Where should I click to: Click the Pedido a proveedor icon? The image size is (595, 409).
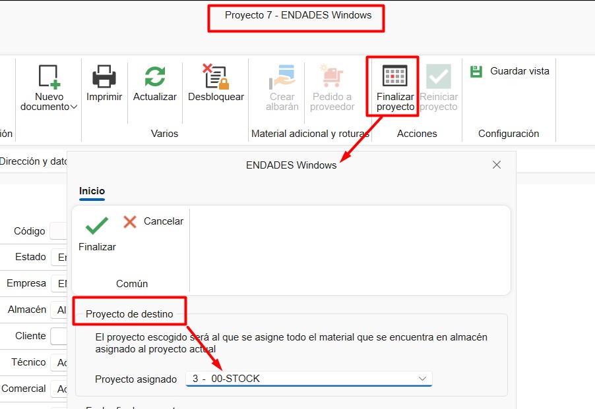pyautogui.click(x=332, y=77)
